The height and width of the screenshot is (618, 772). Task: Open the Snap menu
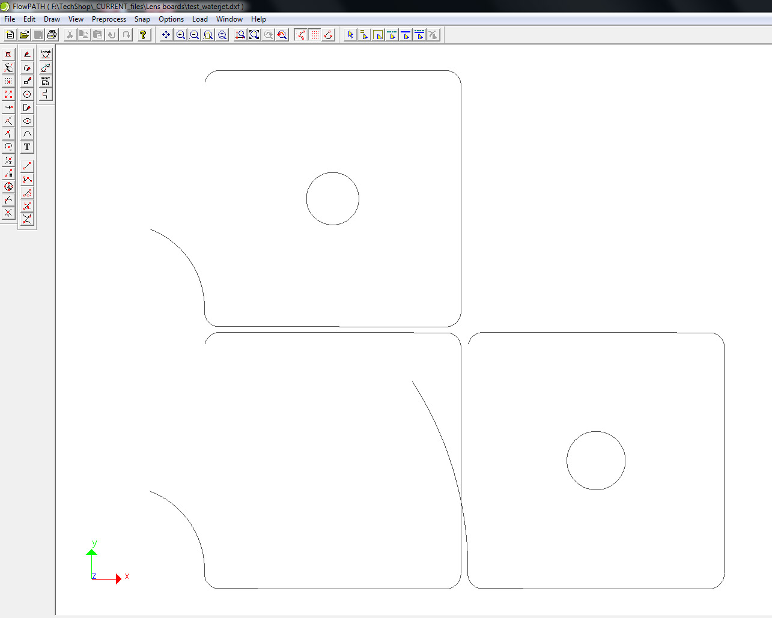click(x=142, y=19)
